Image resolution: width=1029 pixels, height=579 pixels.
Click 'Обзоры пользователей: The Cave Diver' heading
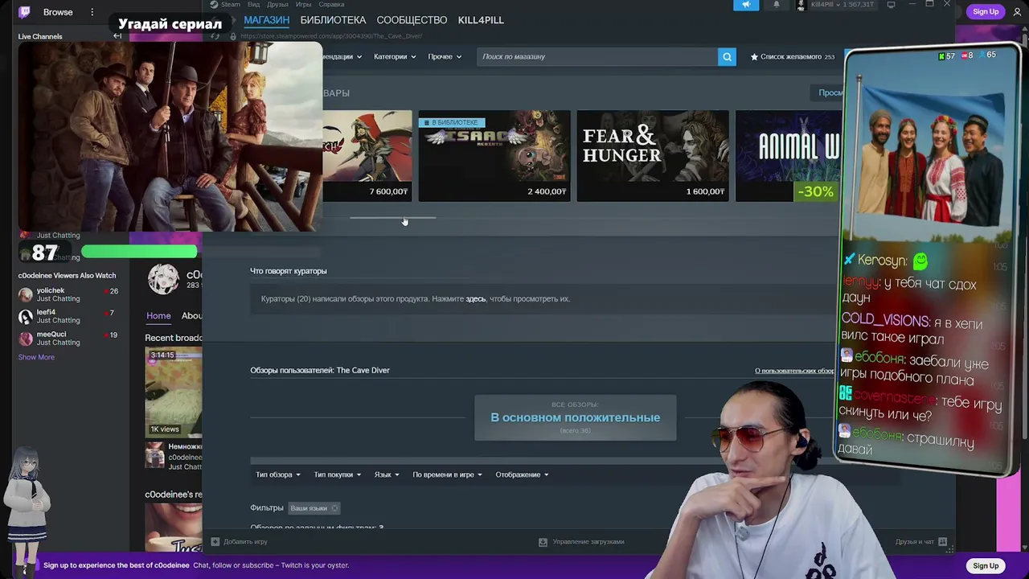(320, 370)
